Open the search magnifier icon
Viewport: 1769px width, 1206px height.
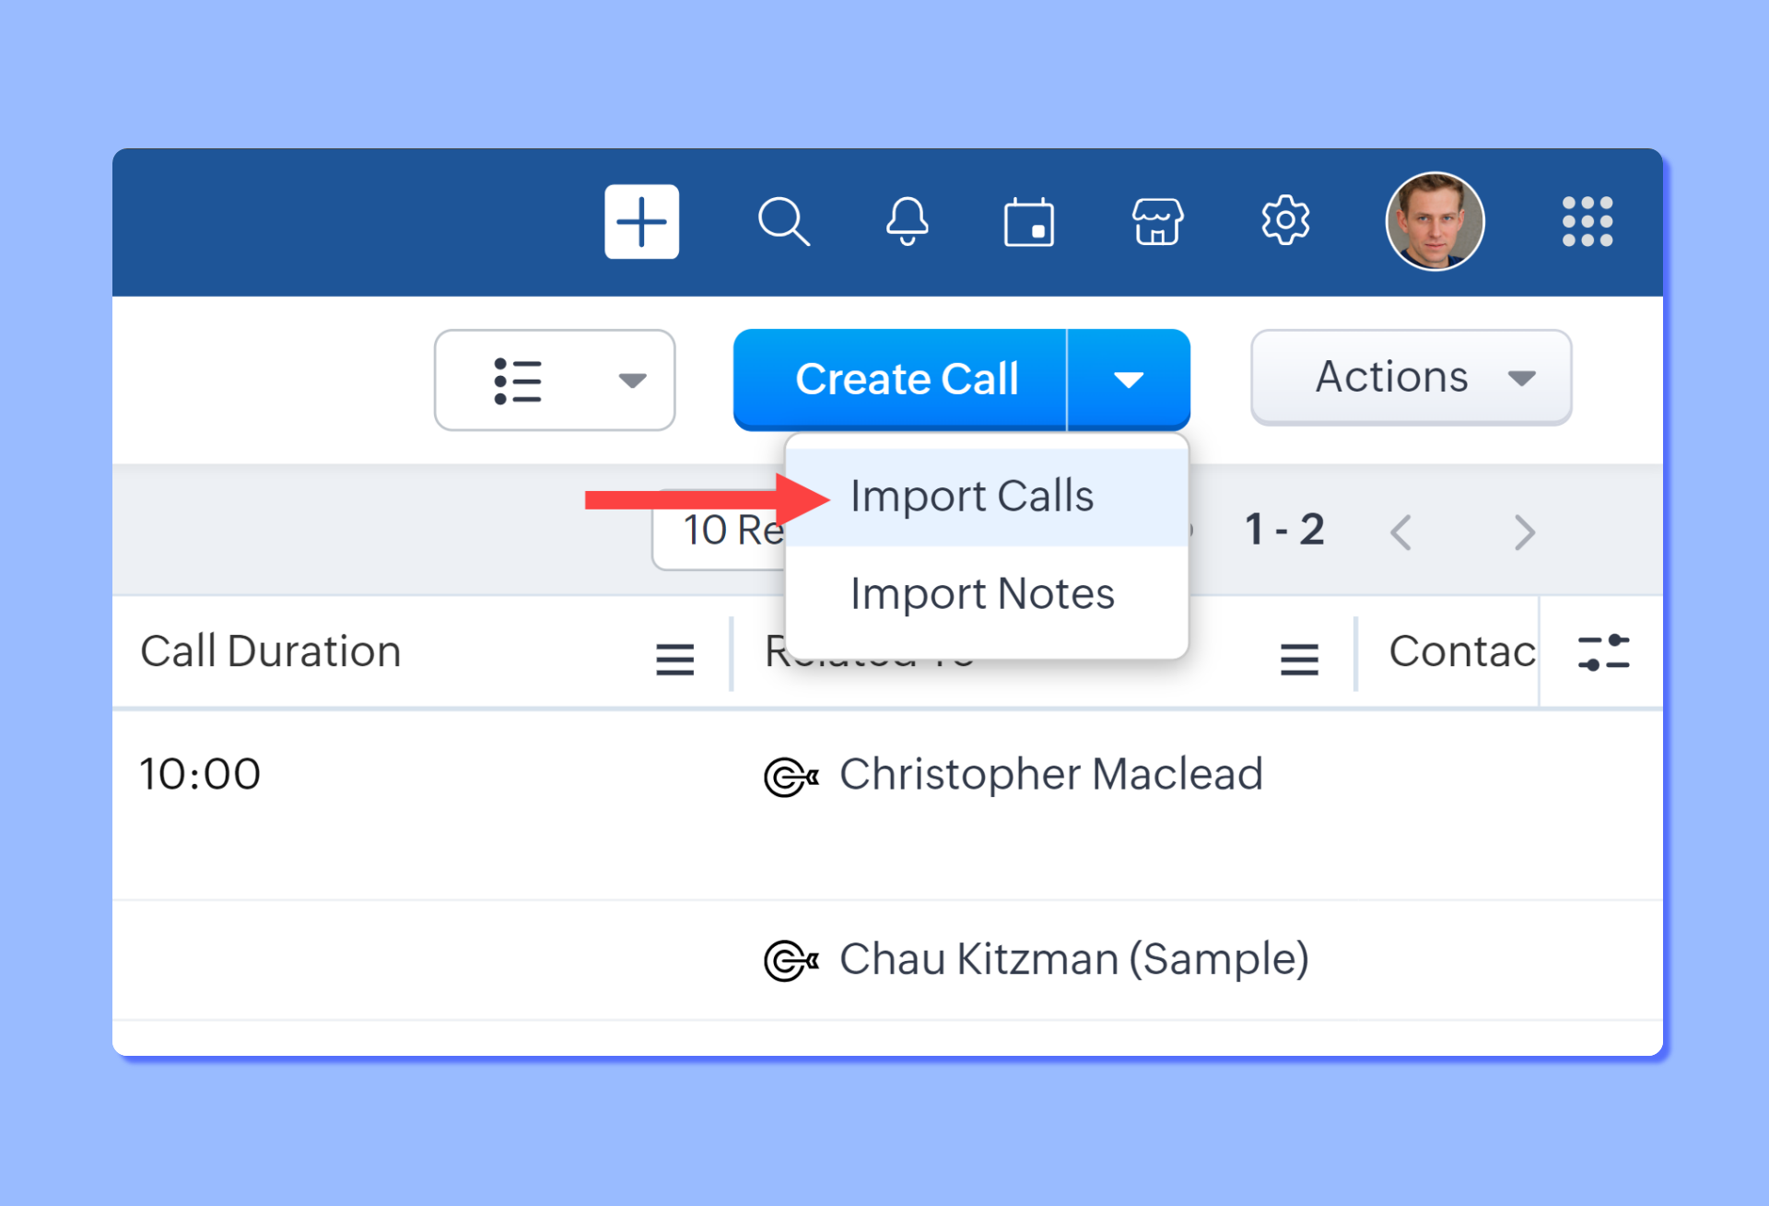pyautogui.click(x=783, y=222)
